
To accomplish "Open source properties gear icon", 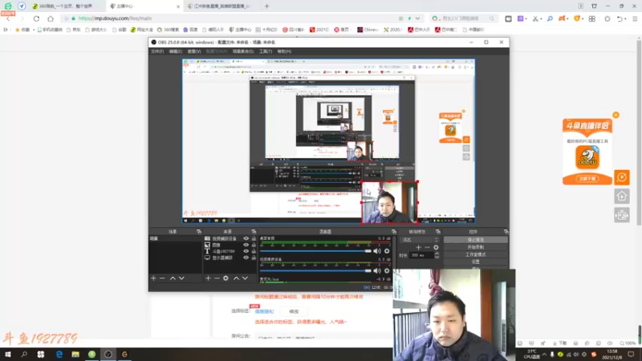I will [x=226, y=278].
